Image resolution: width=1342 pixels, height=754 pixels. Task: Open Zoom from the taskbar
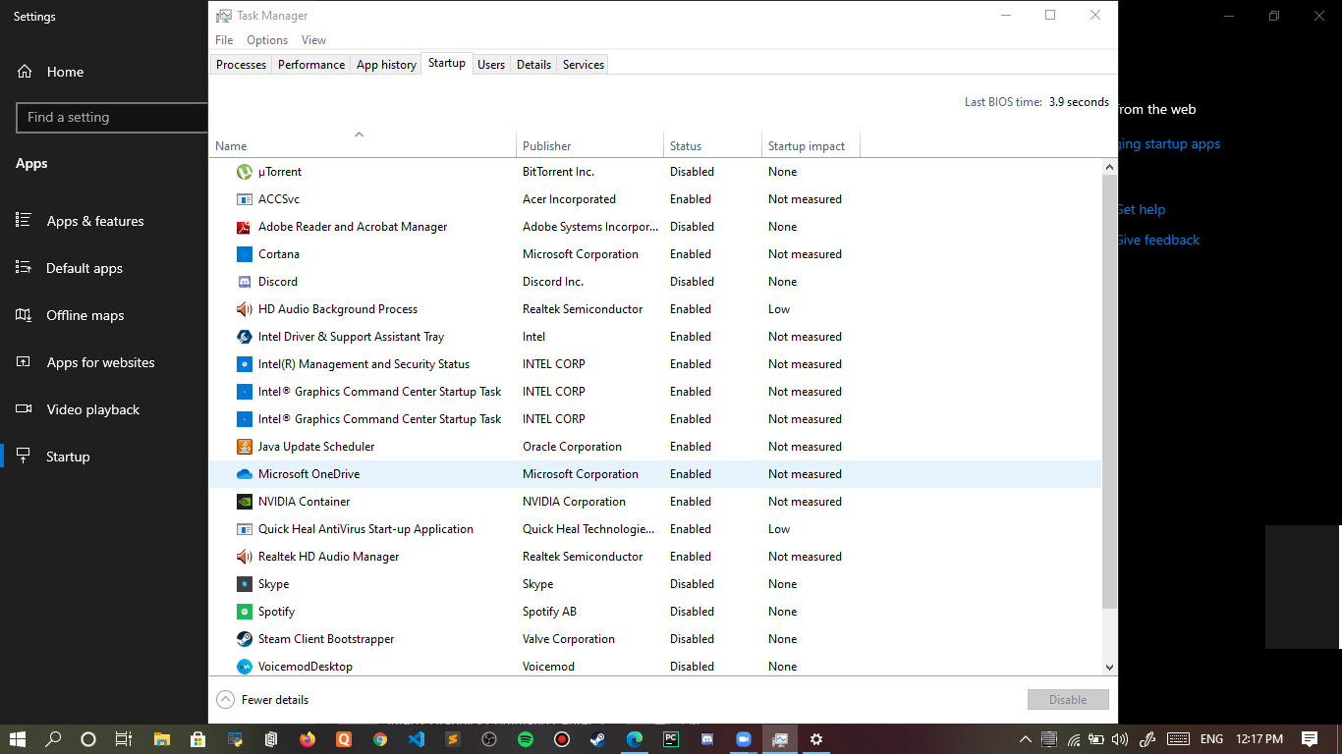[x=744, y=739]
